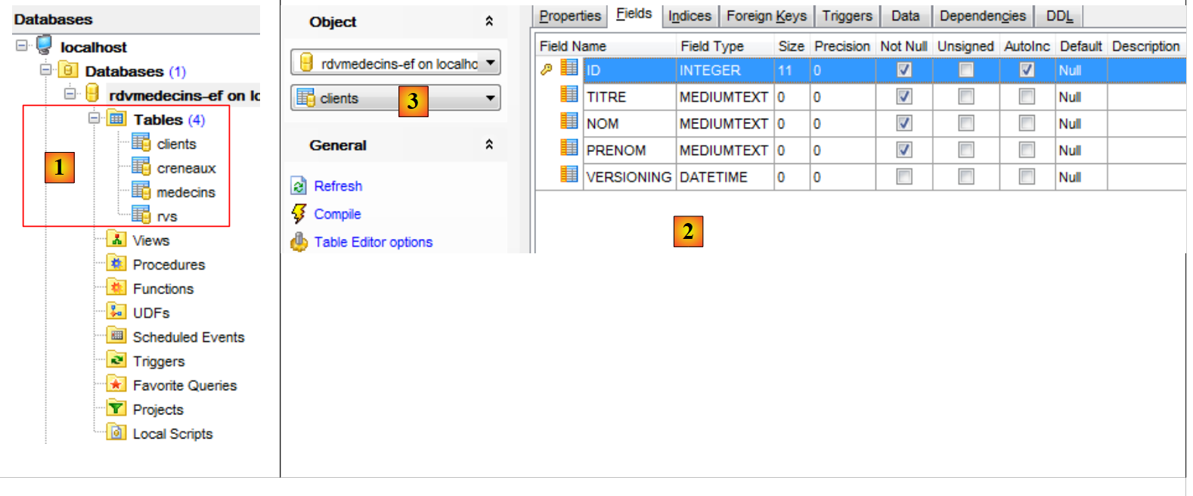This screenshot has height=496, width=1193.
Task: Click the Compile lightning bolt icon
Action: [x=299, y=214]
